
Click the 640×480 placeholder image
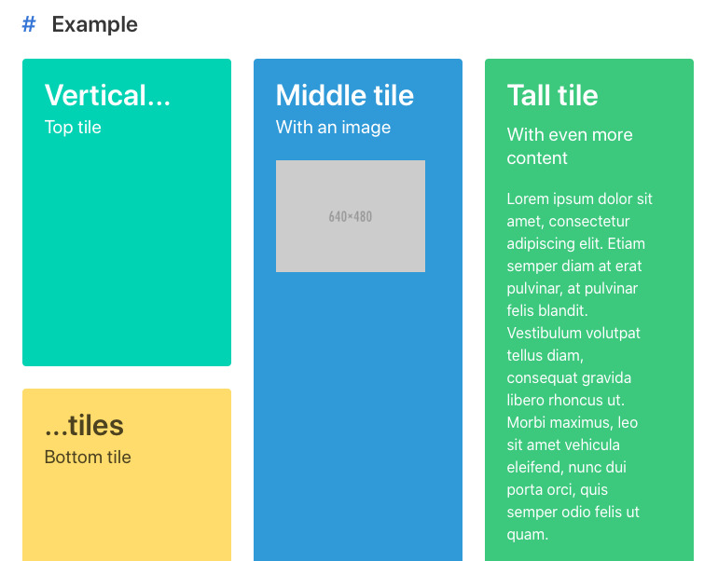(x=351, y=216)
